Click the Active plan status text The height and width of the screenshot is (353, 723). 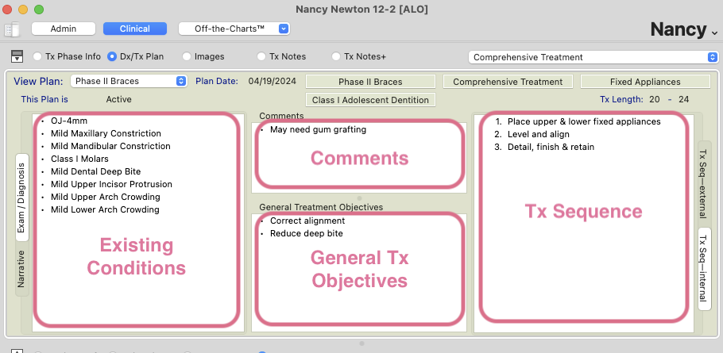click(x=118, y=99)
